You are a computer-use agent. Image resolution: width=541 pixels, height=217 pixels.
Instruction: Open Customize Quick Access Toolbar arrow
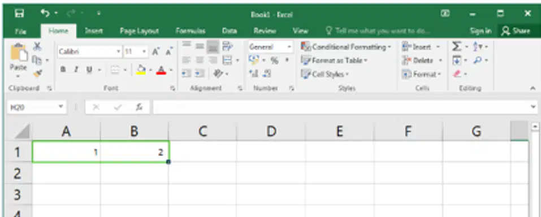click(x=99, y=14)
